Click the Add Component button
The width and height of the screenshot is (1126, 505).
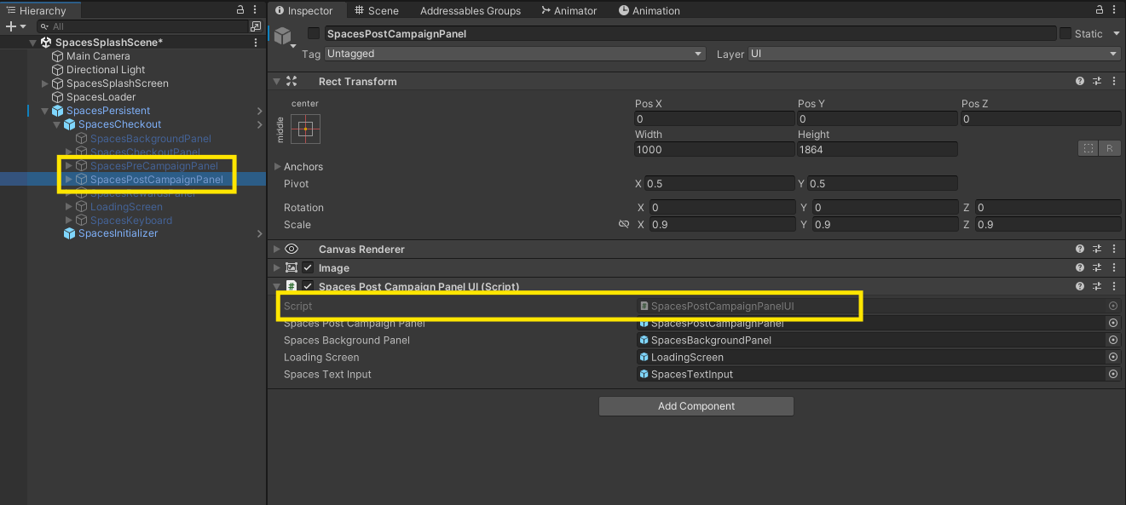[696, 406]
